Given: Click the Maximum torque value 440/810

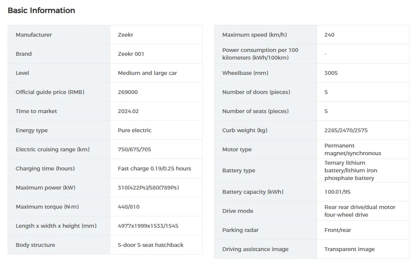Looking at the screenshot, I should tap(129, 207).
